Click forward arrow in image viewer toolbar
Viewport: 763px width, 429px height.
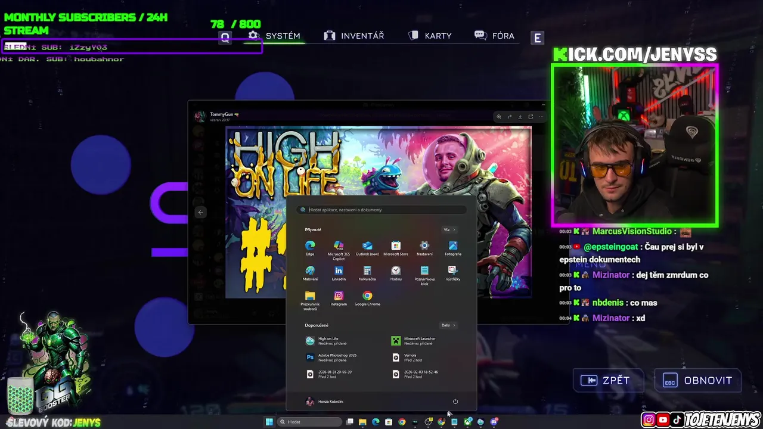tap(510, 117)
